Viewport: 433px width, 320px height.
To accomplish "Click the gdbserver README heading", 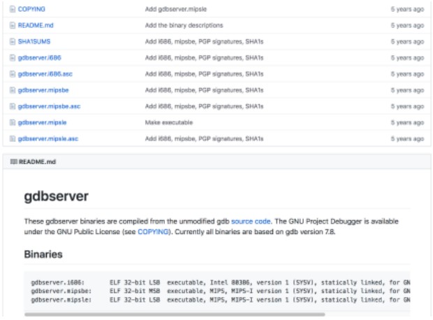I will tap(57, 196).
